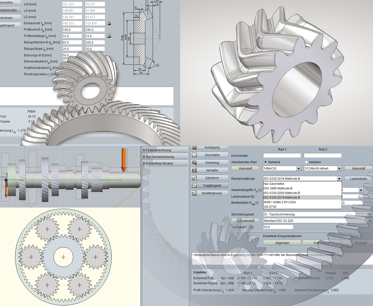Click the Bohrungs-Ø field showing 50.0
The image size is (373, 306).
(x=72, y=55)
